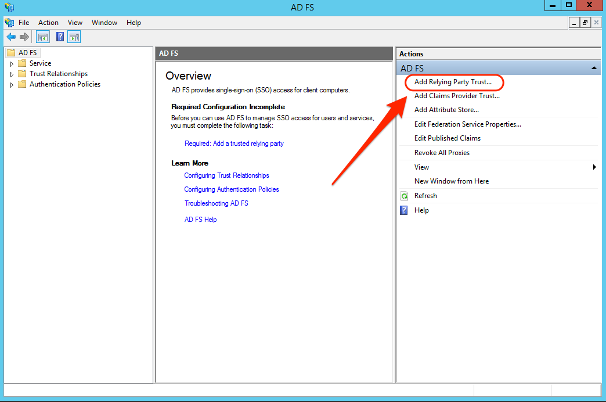Open Configuring Authentication Policies link
This screenshot has height=402, width=606.
[x=232, y=189]
